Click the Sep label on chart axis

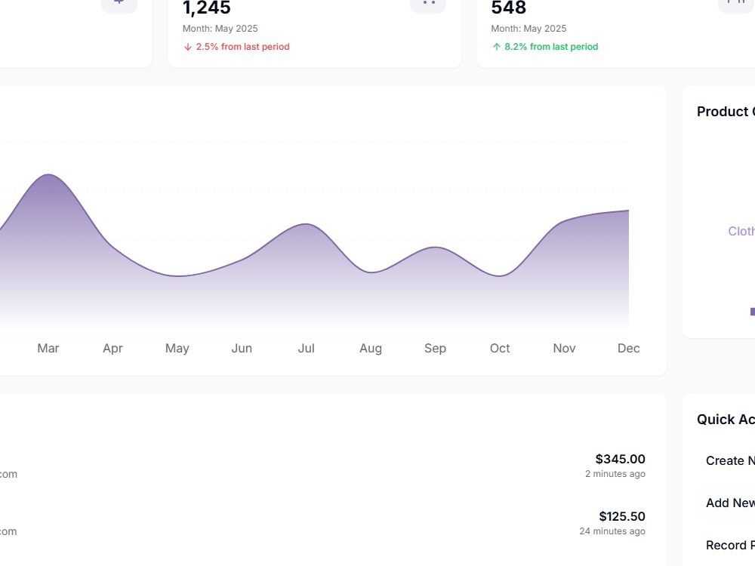436,348
